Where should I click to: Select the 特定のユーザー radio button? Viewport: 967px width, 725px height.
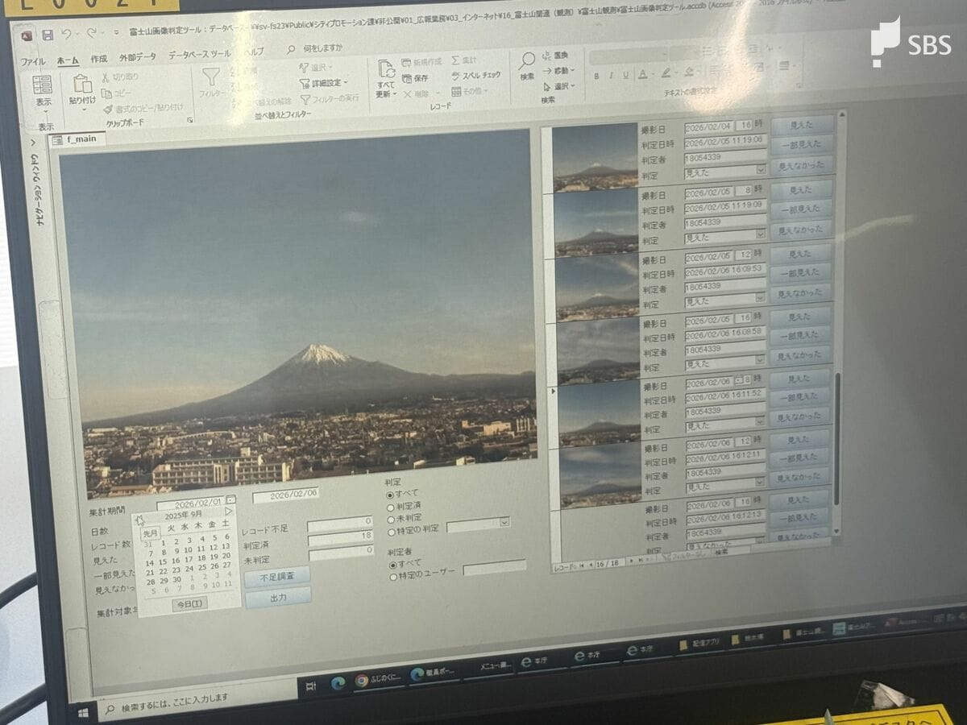tap(393, 576)
